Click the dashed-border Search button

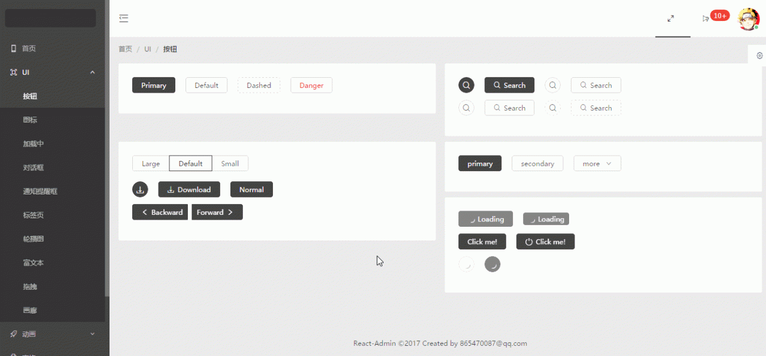[596, 108]
